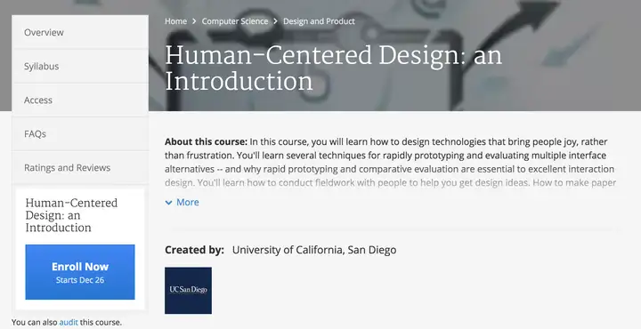View Ratings and Reviews section
641x329 pixels.
80,168
